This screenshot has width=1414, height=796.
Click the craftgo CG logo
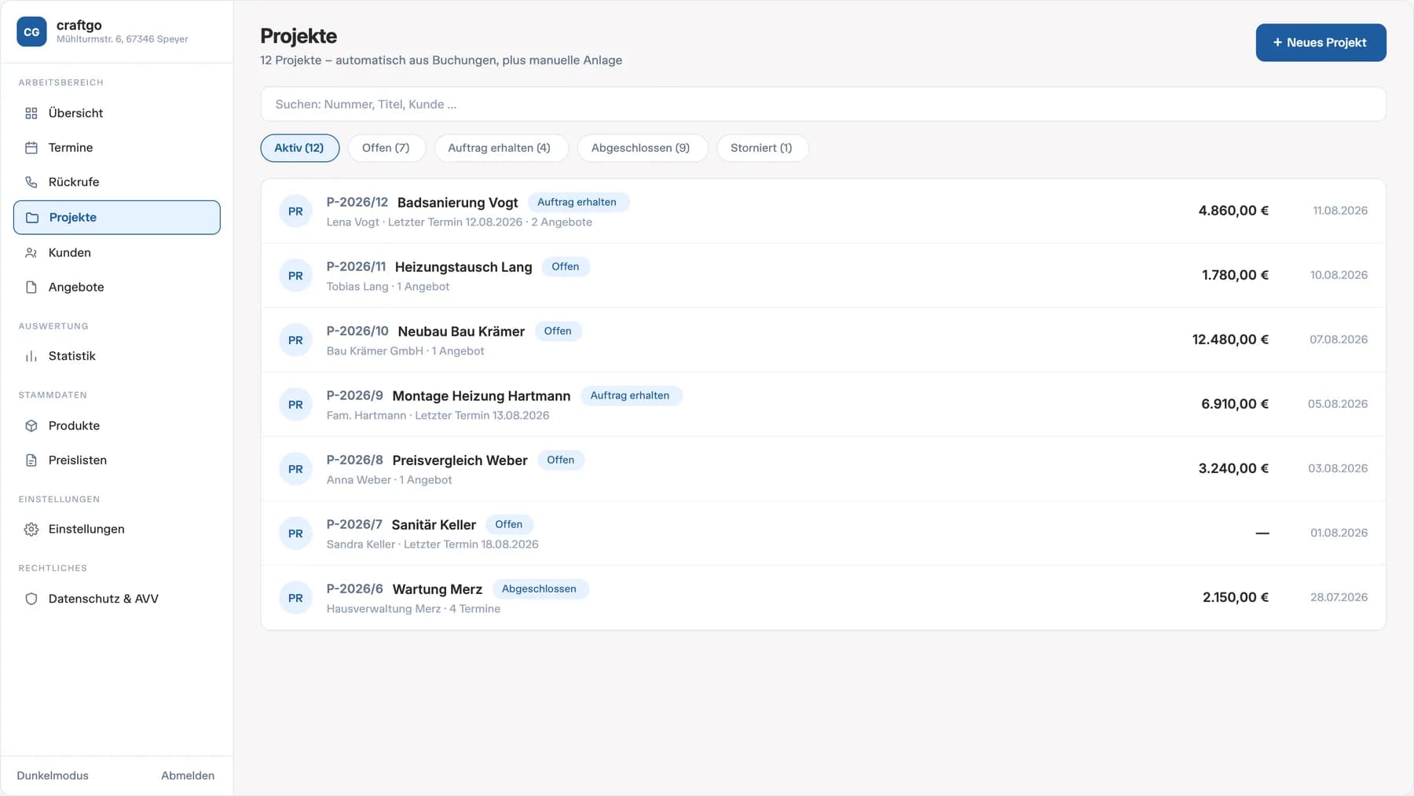(x=31, y=31)
